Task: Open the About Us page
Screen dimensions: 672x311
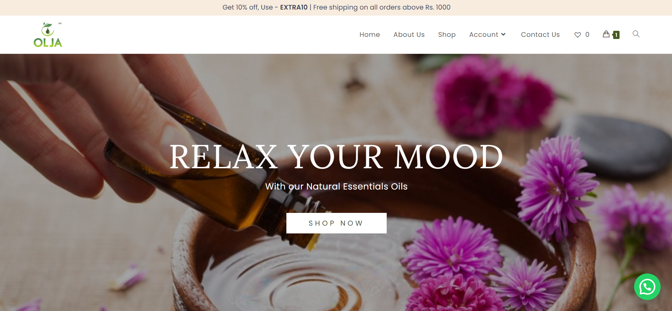Action: (409, 34)
